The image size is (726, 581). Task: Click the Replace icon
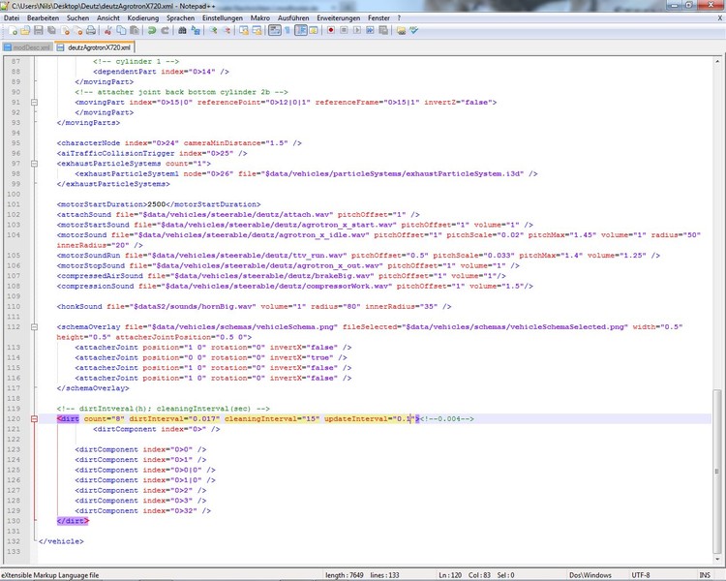click(196, 31)
